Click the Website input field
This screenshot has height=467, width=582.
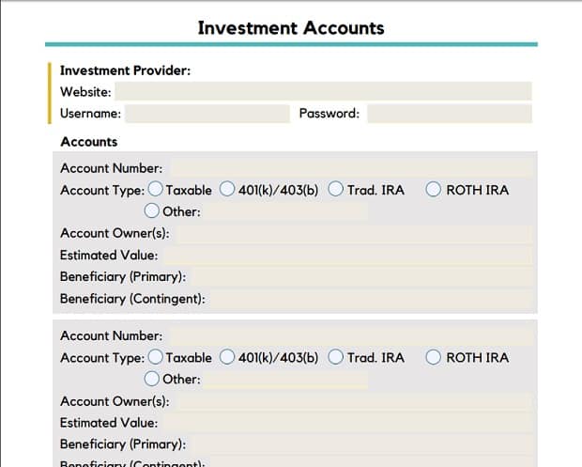323,91
